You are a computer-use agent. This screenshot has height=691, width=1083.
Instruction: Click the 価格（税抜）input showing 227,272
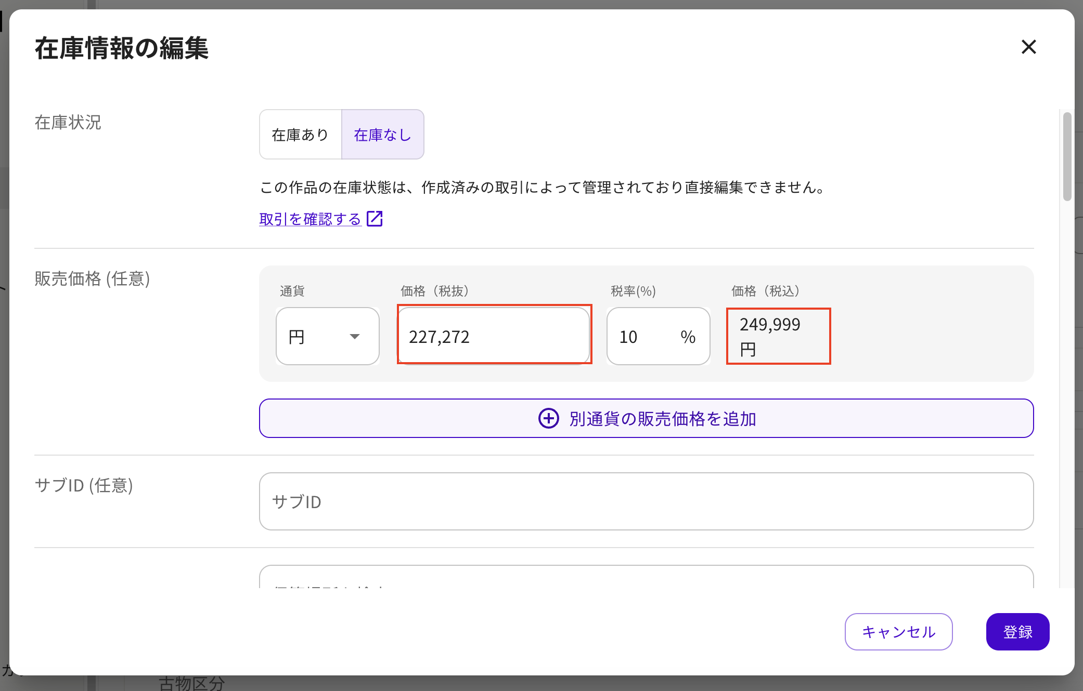(494, 336)
